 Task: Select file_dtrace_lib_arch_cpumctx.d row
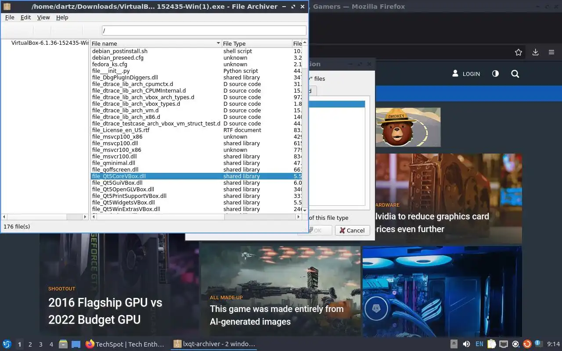pyautogui.click(x=196, y=84)
